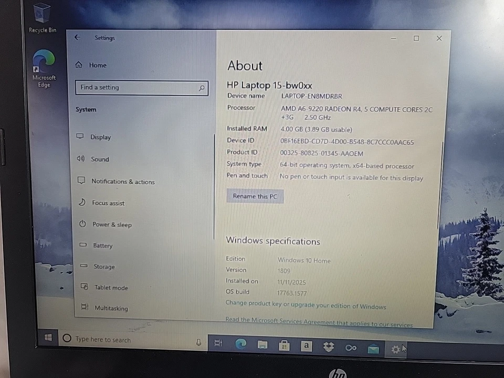This screenshot has width=504, height=378.
Task: Open the Change product key link
Action: [x=306, y=306]
